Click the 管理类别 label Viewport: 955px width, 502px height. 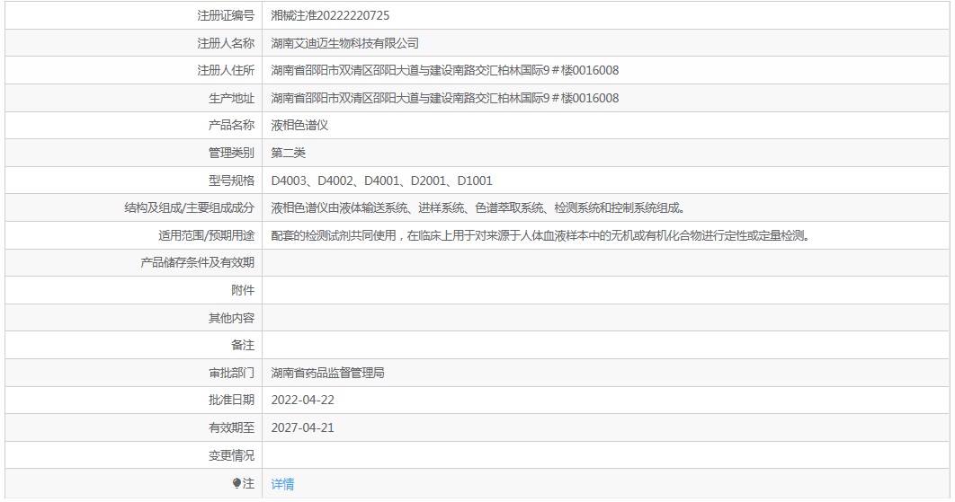pyautogui.click(x=231, y=153)
